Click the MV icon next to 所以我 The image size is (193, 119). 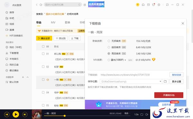coord(68,54)
